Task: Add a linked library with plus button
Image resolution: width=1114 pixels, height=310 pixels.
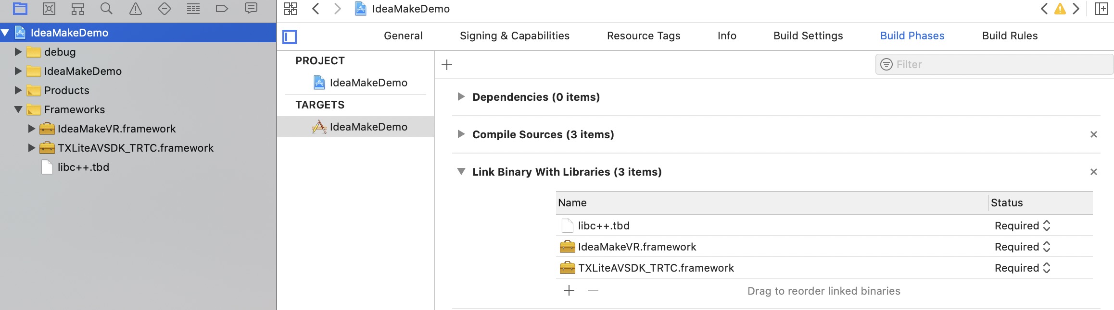Action: tap(569, 290)
